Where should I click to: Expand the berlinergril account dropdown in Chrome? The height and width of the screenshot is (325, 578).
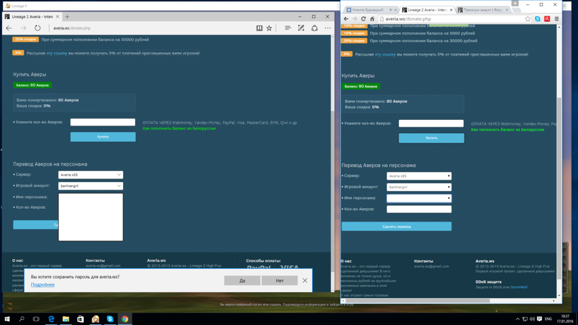[x=418, y=187]
